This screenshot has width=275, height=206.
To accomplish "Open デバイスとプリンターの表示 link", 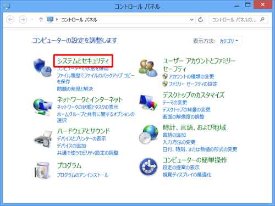I will pyautogui.click(x=81, y=138).
